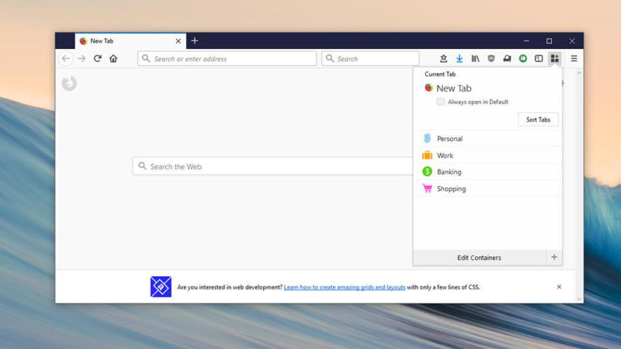The image size is (621, 349).
Task: Navigate back to the previous page
Action: pyautogui.click(x=66, y=58)
